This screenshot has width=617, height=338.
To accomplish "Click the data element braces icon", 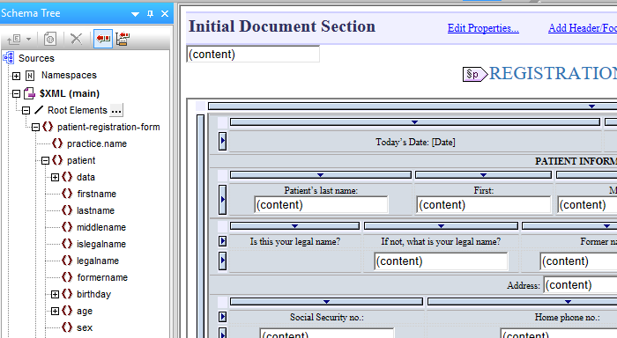I will [x=67, y=177].
